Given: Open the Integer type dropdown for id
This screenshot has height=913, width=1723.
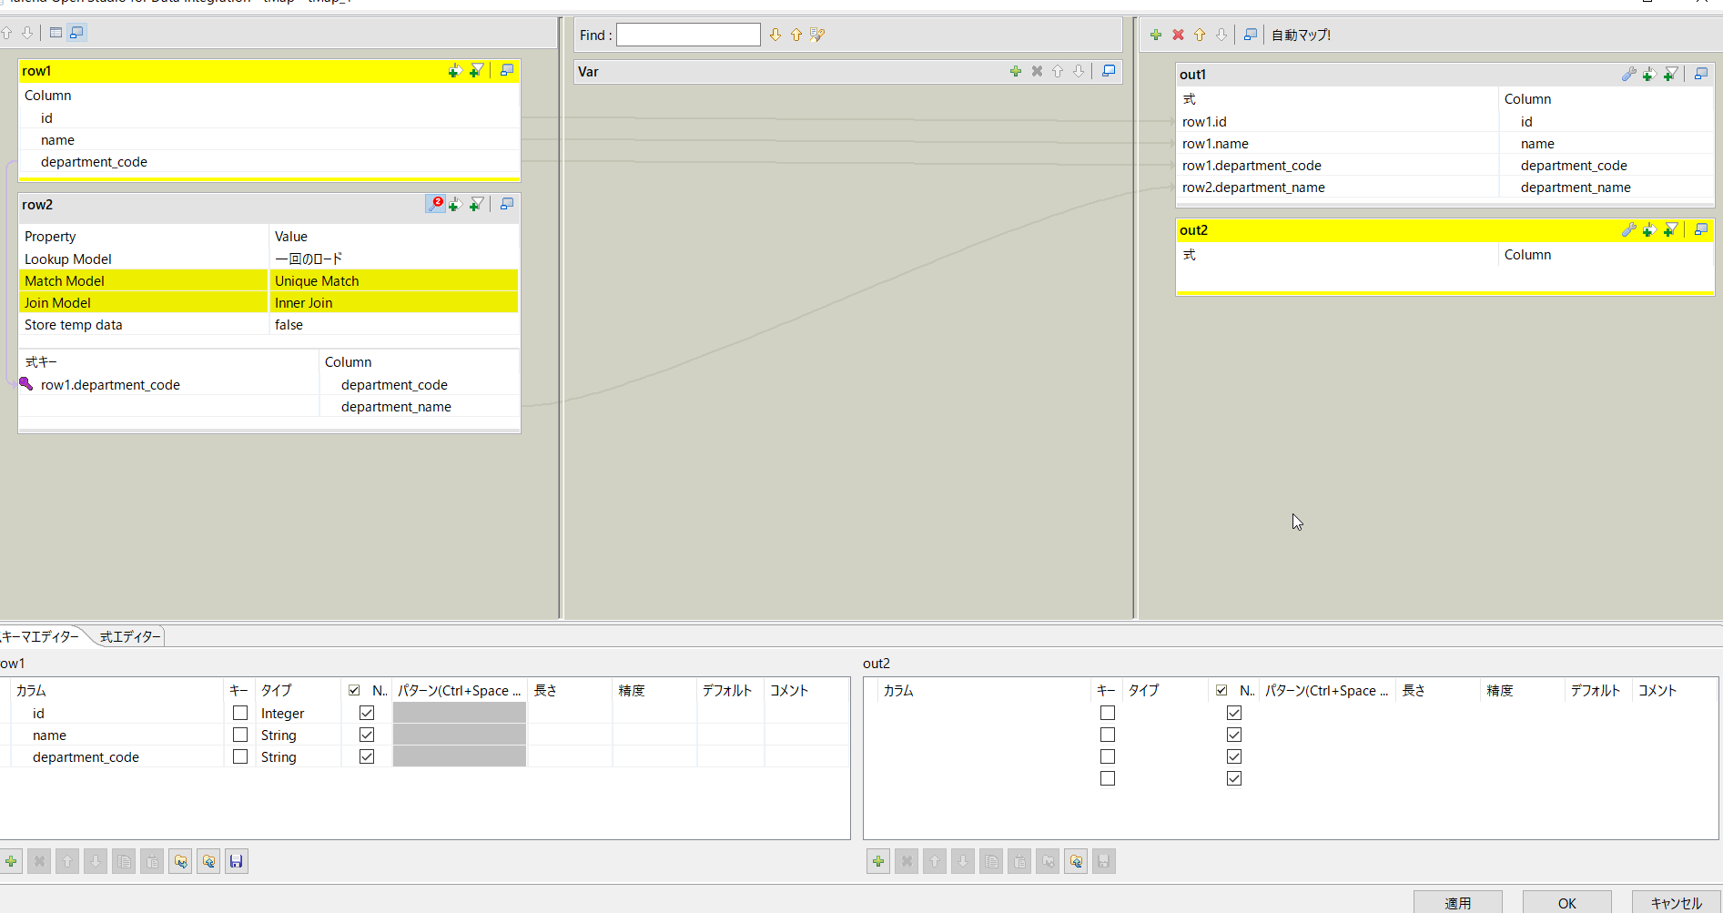Looking at the screenshot, I should [299, 714].
